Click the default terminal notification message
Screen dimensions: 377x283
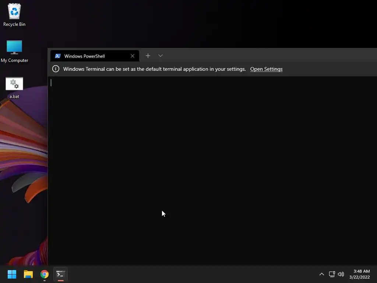154,69
